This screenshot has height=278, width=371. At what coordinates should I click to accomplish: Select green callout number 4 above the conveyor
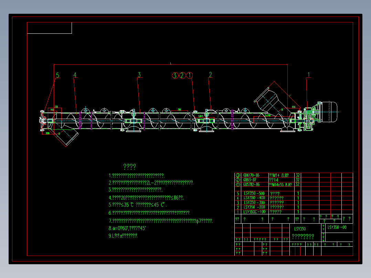(x=75, y=75)
